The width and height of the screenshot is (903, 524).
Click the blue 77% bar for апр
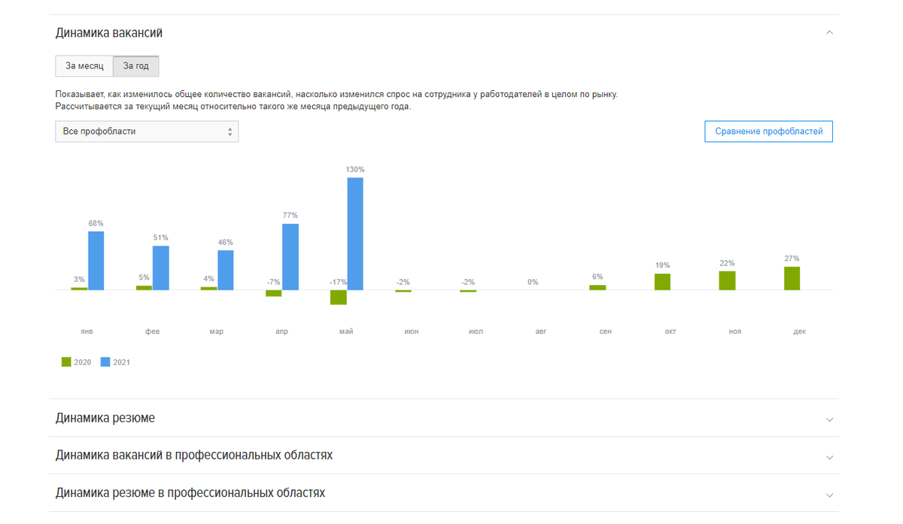click(290, 257)
